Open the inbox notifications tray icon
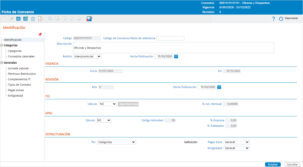 (89, 19)
